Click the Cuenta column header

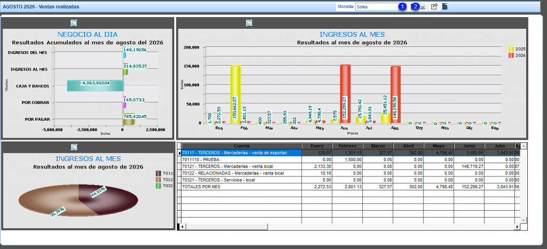tap(241, 146)
